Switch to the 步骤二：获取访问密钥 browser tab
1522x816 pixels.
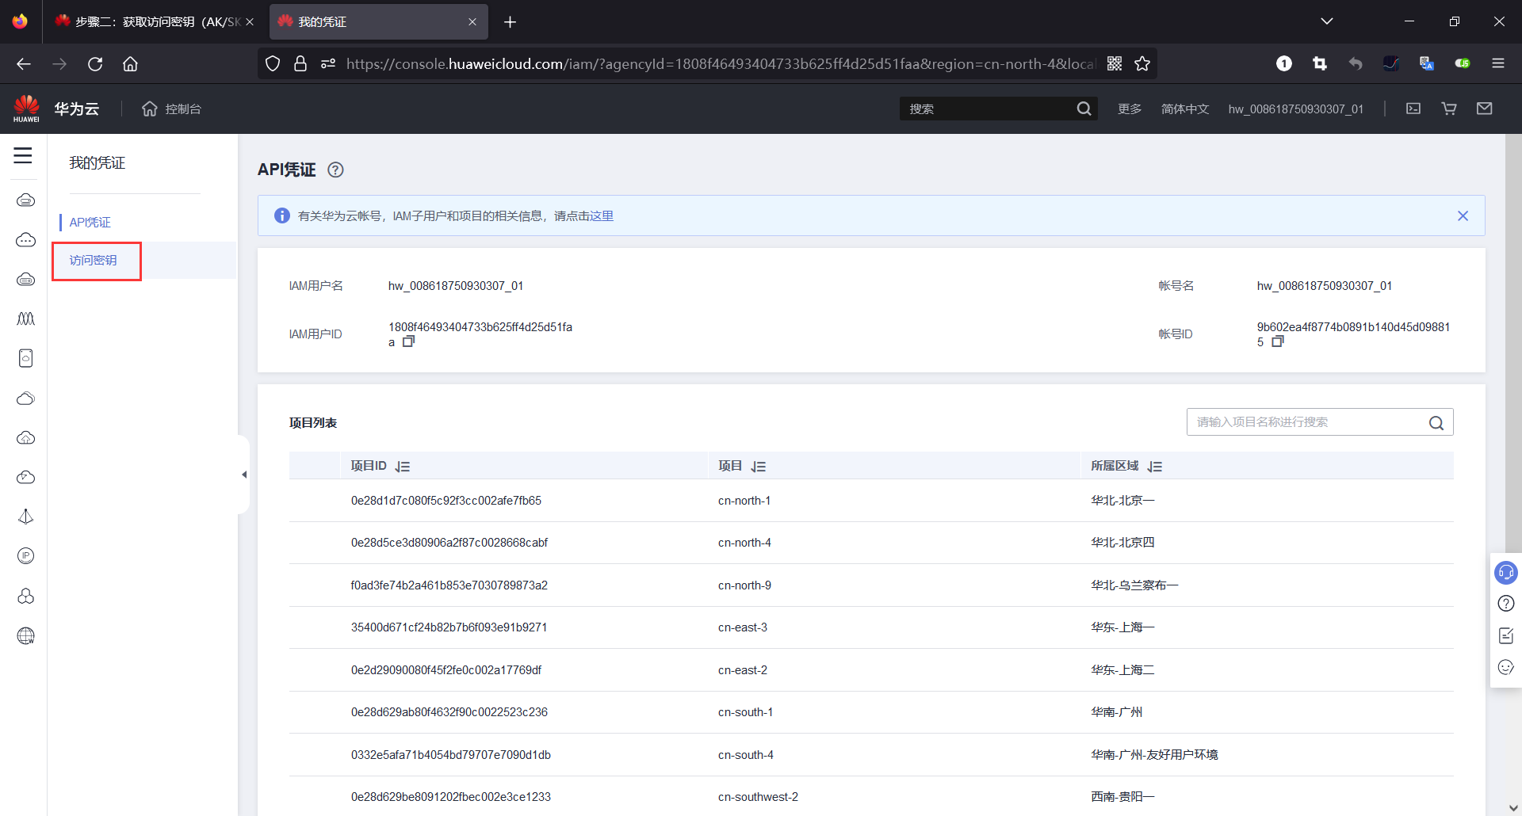tap(151, 21)
